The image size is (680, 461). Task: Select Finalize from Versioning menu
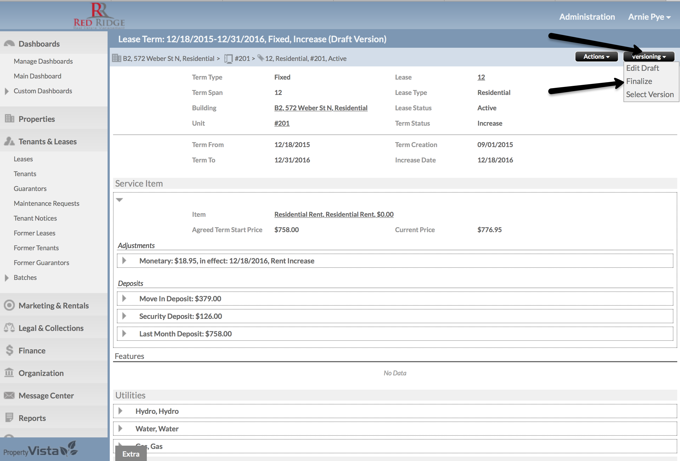[639, 81]
